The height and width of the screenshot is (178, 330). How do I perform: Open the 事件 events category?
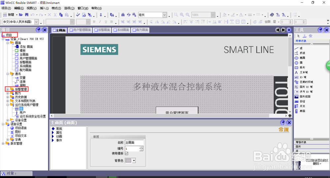[59, 140]
